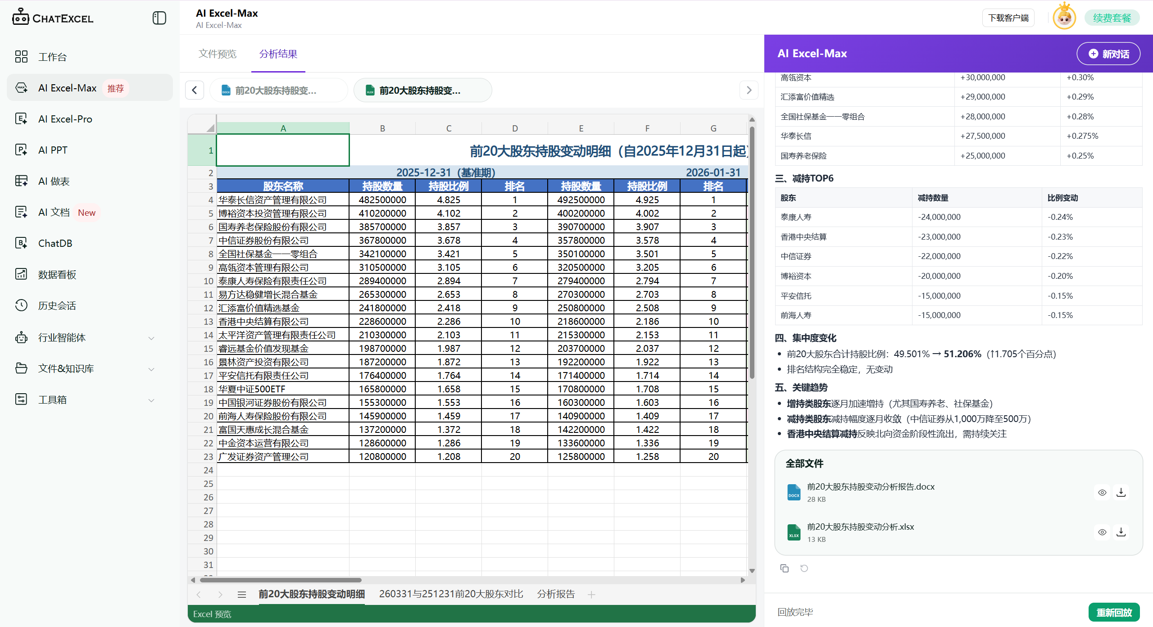Click the user avatar icon
Screen dimensions: 1153x627
coord(1064,17)
